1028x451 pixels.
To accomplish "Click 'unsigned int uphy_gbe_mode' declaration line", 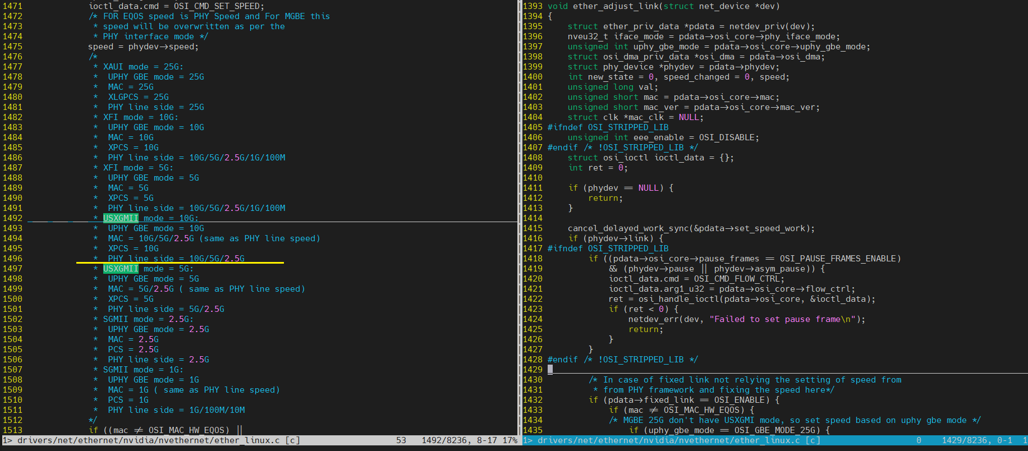I will click(x=719, y=47).
